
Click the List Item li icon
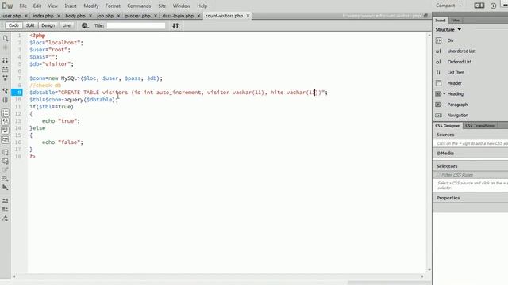[438, 72]
